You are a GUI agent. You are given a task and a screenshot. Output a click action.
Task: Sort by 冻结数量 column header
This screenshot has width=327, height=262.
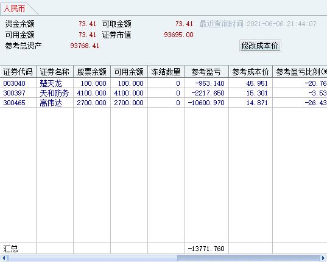(x=166, y=72)
